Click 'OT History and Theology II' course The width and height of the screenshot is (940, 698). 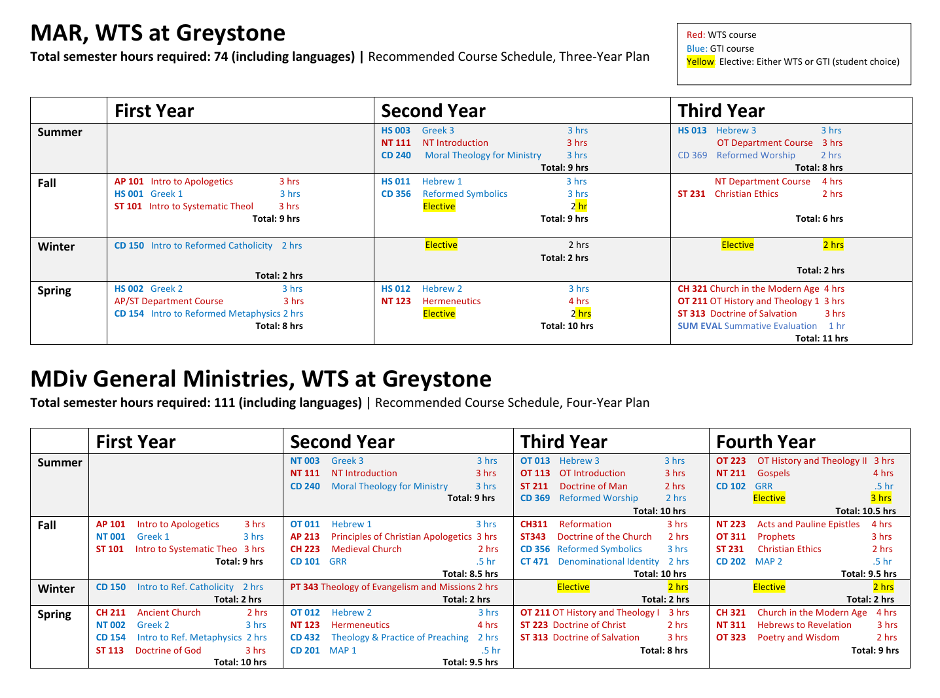tap(812, 461)
